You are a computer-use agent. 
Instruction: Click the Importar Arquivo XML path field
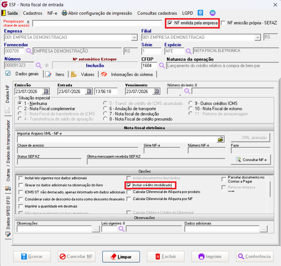coord(117,139)
